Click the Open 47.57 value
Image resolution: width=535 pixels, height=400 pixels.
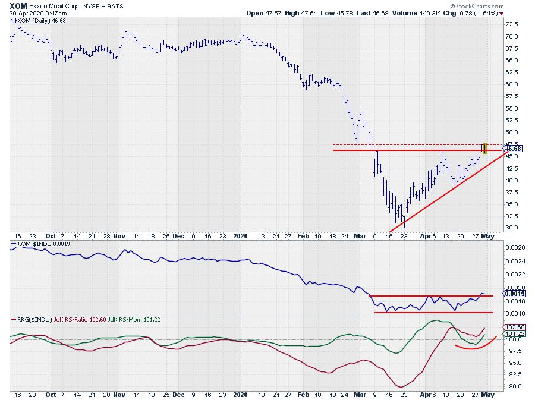[264, 13]
